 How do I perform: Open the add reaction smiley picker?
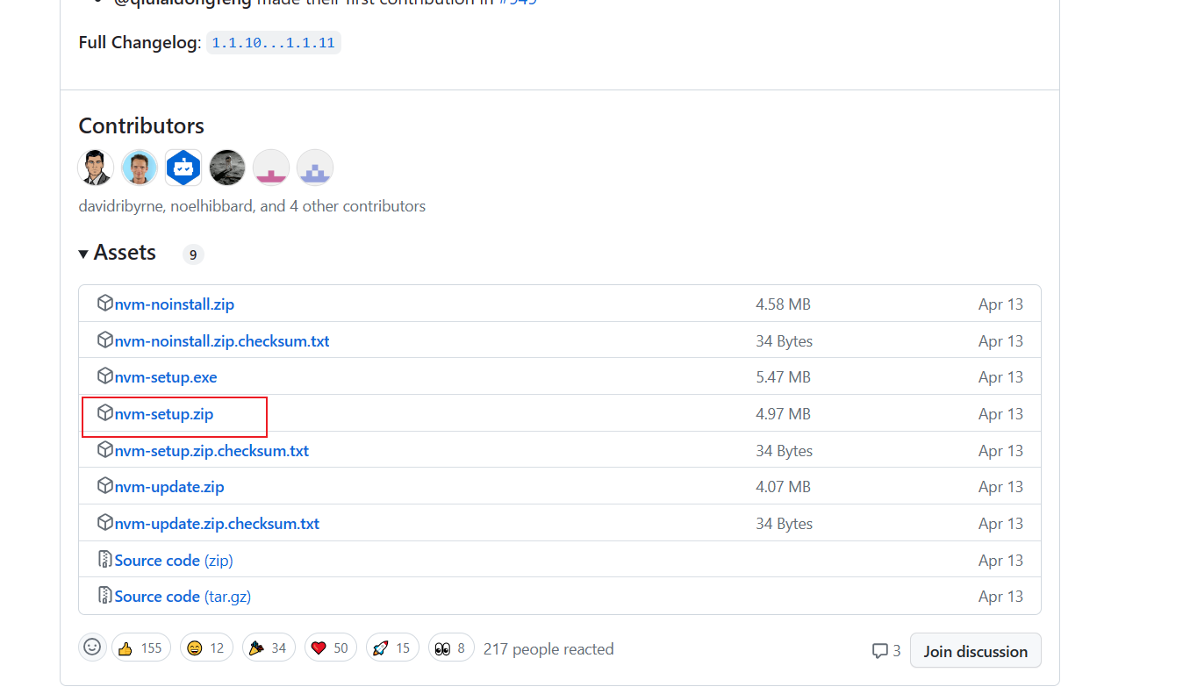point(92,647)
